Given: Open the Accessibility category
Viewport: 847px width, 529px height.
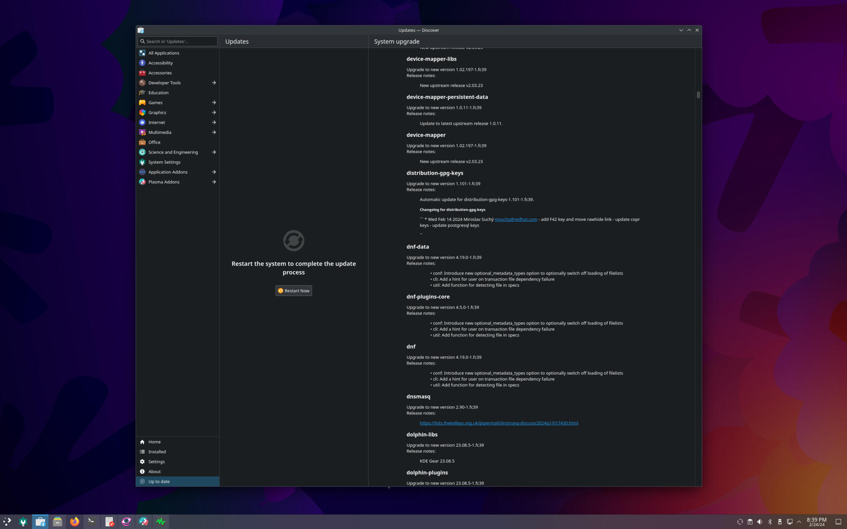Looking at the screenshot, I should (177, 63).
